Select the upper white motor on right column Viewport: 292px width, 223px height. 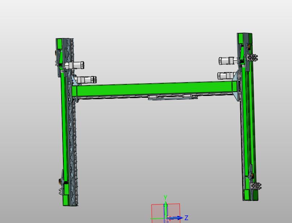click(228, 61)
